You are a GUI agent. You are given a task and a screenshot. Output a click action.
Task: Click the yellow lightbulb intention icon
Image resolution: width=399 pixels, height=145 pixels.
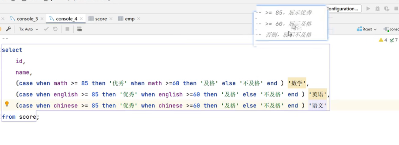[x=7, y=104]
